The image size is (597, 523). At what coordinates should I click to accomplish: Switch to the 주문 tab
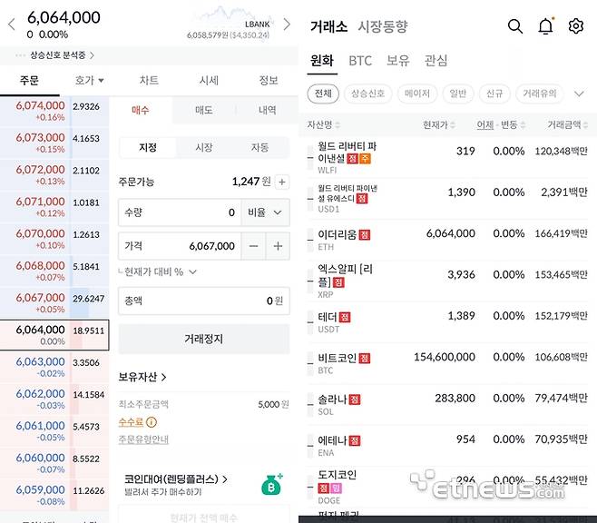30,81
